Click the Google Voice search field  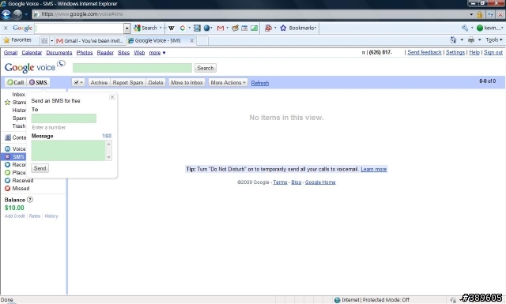pyautogui.click(x=132, y=68)
